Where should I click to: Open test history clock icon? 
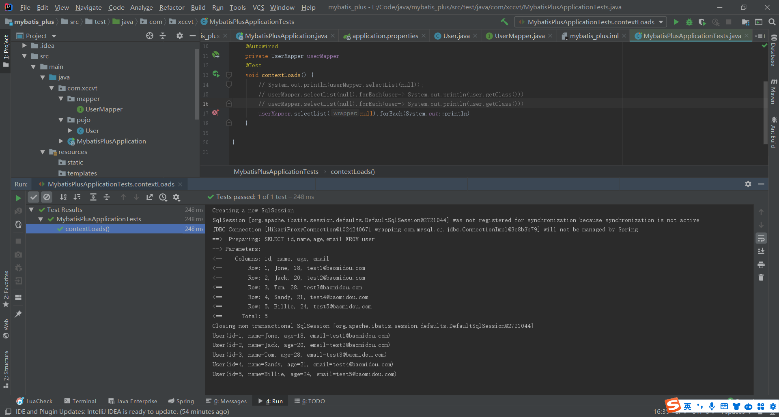(163, 197)
